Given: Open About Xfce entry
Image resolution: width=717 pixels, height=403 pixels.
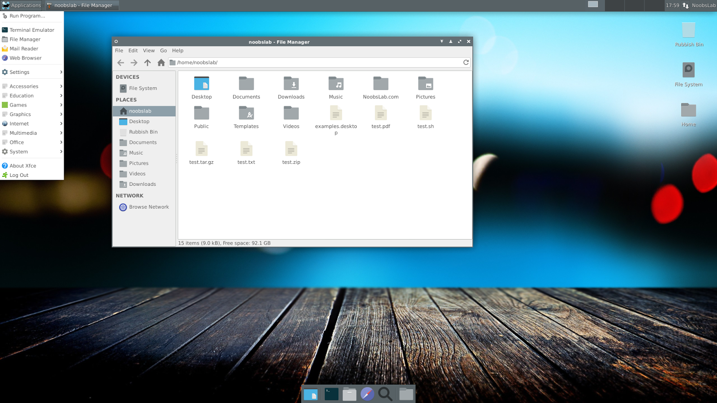Looking at the screenshot, I should 32,166.
